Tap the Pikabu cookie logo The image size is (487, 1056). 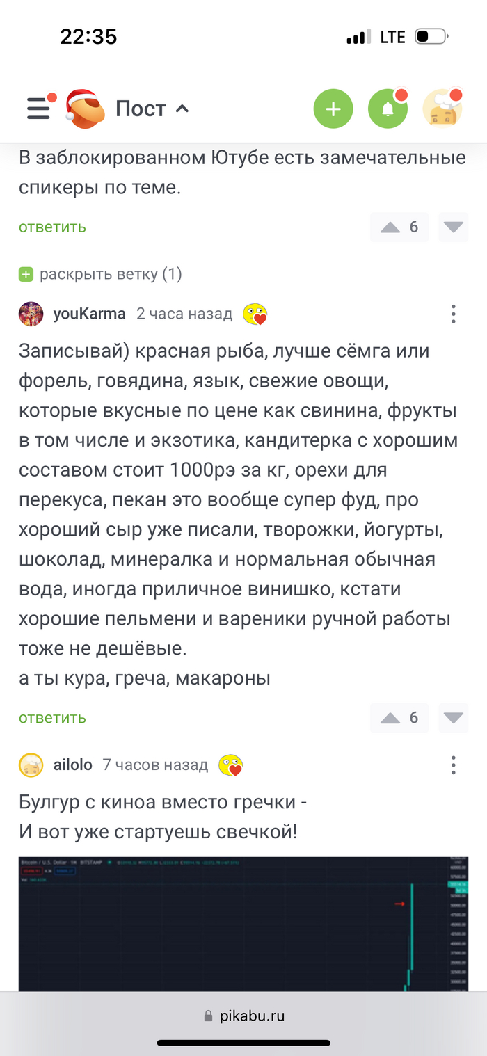click(86, 109)
